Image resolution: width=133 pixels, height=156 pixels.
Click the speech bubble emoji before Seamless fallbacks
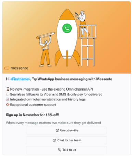pyautogui.click(x=8, y=94)
